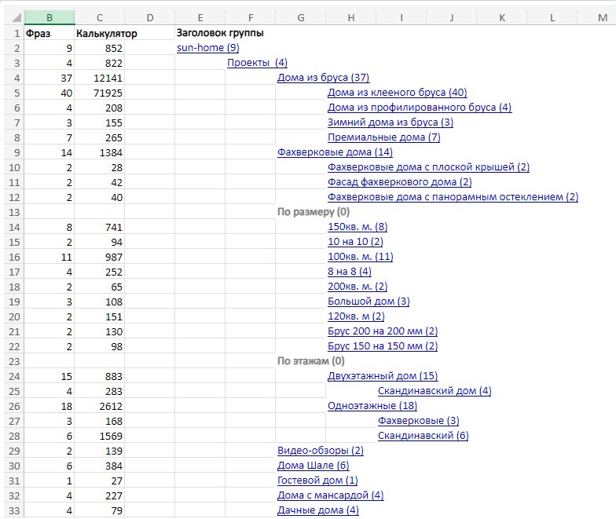Select cell with value 2612

pyautogui.click(x=100, y=406)
